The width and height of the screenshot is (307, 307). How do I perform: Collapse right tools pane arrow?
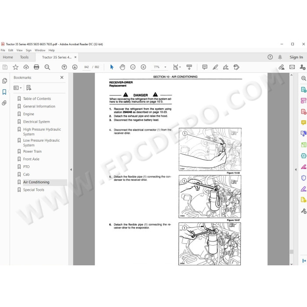296,170
